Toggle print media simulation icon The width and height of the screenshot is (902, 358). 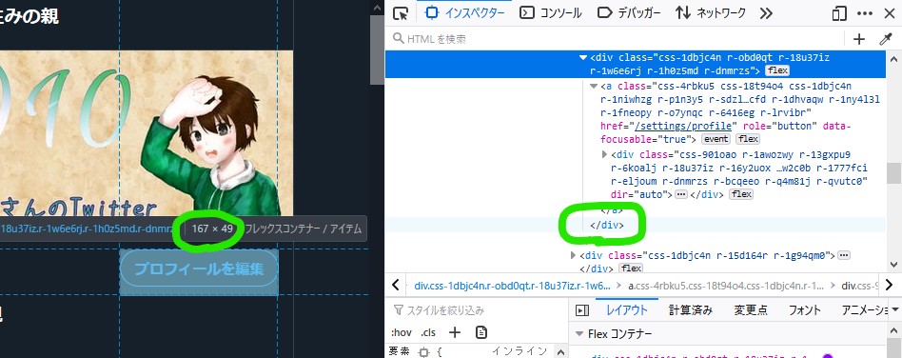click(x=481, y=332)
